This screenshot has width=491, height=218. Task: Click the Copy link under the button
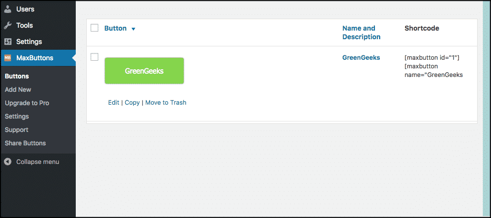click(132, 102)
